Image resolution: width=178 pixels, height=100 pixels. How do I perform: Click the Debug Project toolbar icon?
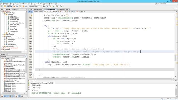57,6
